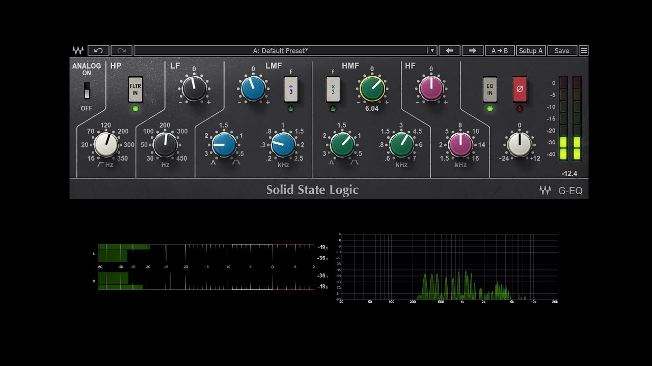This screenshot has width=652, height=366.
Task: Click the HMF gain value 6.04
Action: click(372, 109)
